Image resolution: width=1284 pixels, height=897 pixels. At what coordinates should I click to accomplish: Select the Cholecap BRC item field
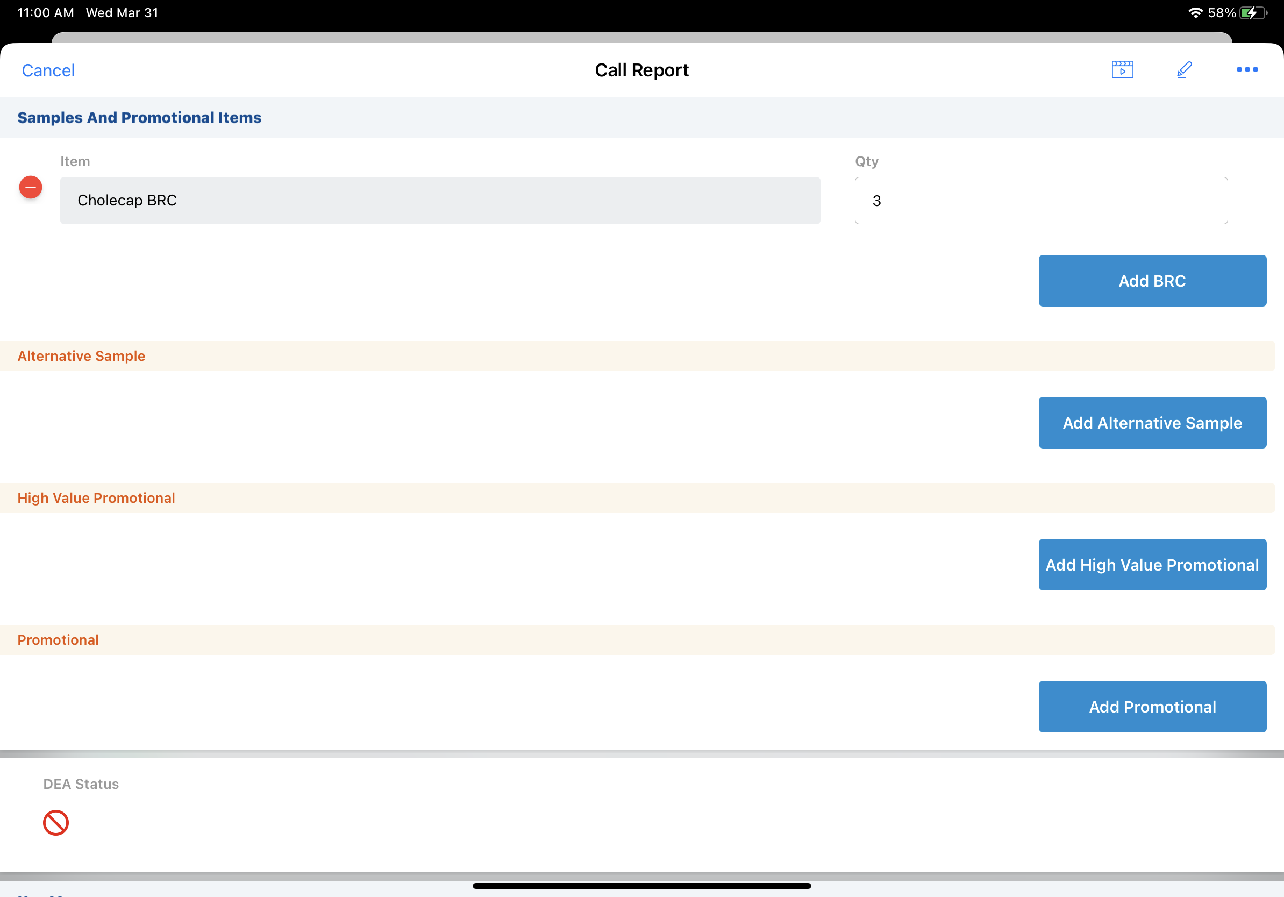pos(439,201)
